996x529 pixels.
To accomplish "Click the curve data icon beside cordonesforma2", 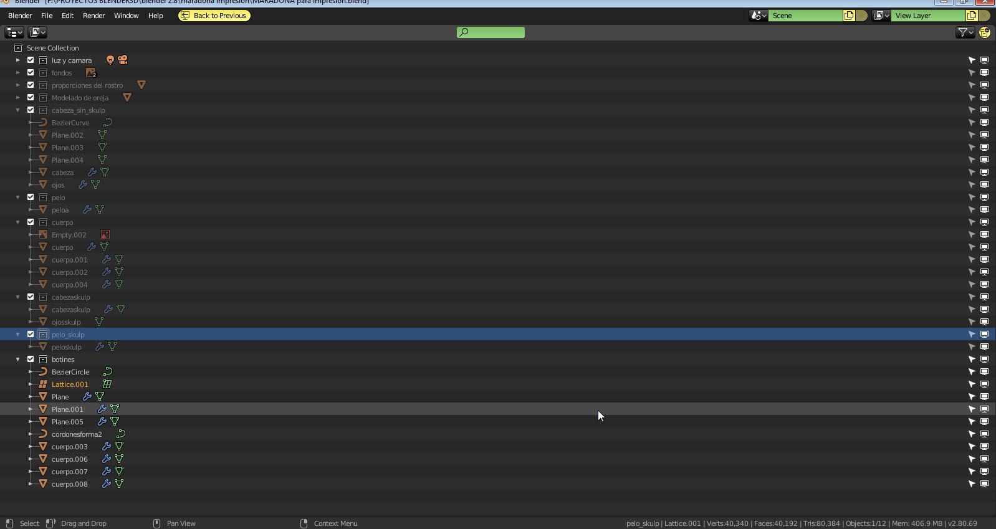I will (122, 434).
